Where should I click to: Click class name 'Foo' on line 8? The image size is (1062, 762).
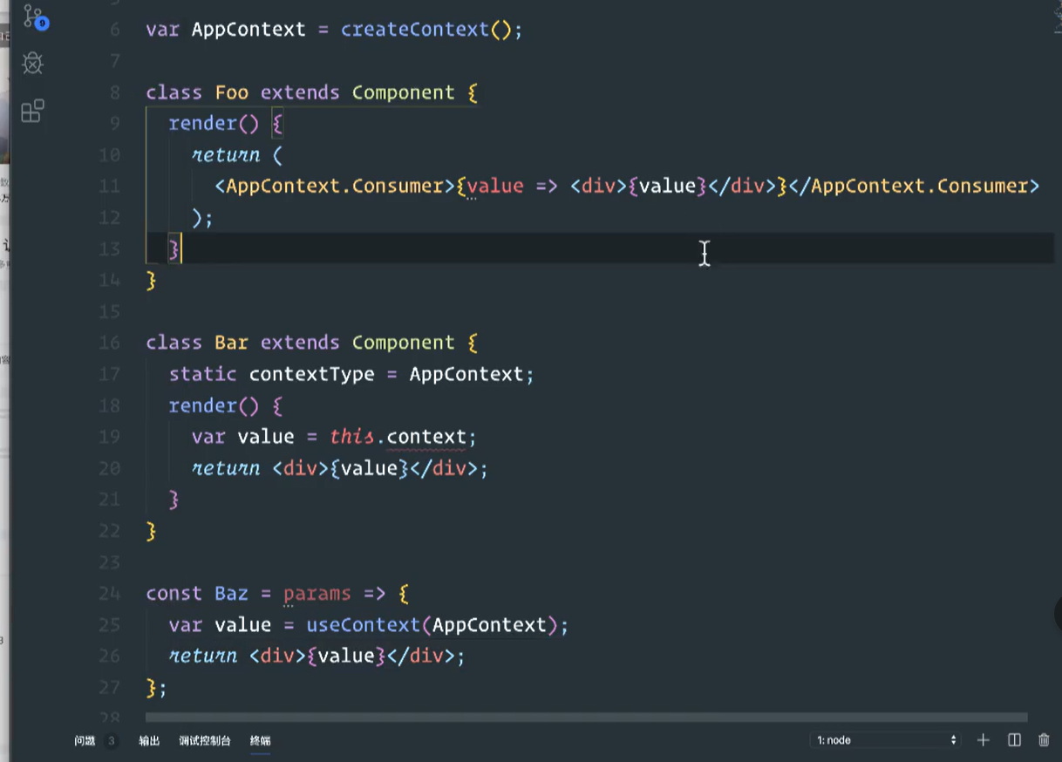[x=232, y=92]
